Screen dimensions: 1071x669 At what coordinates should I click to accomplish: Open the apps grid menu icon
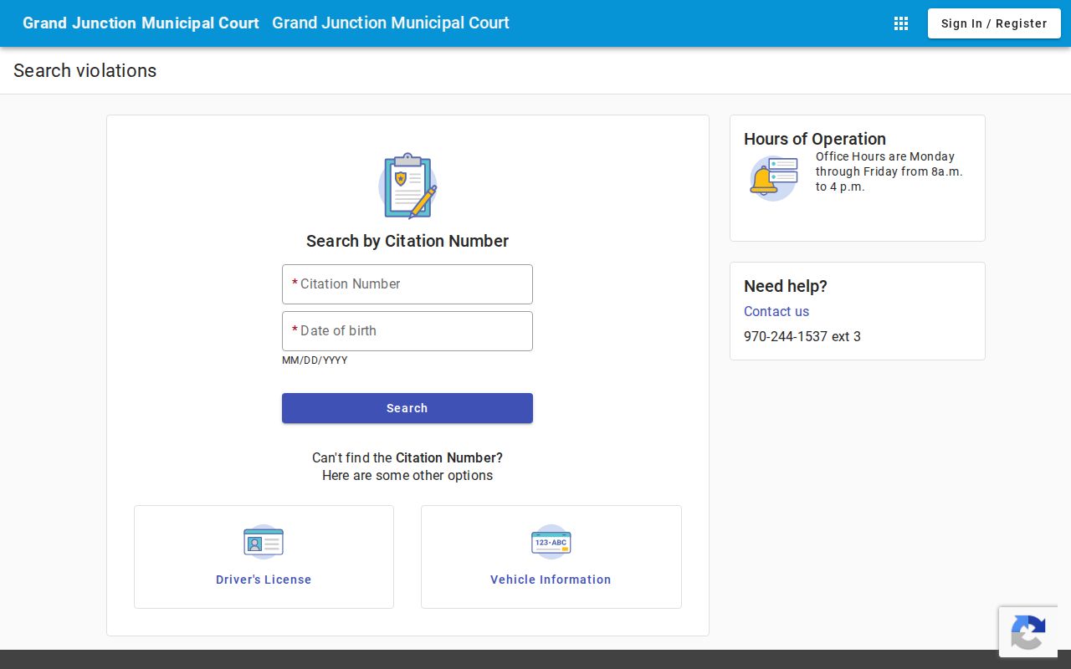point(901,23)
